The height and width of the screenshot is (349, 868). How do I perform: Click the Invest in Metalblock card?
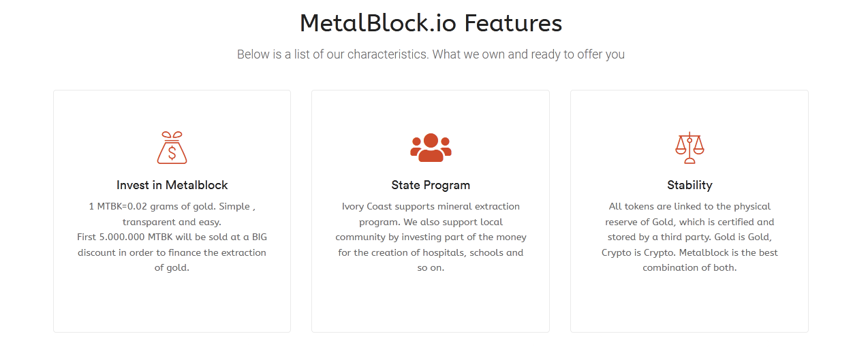(x=172, y=211)
